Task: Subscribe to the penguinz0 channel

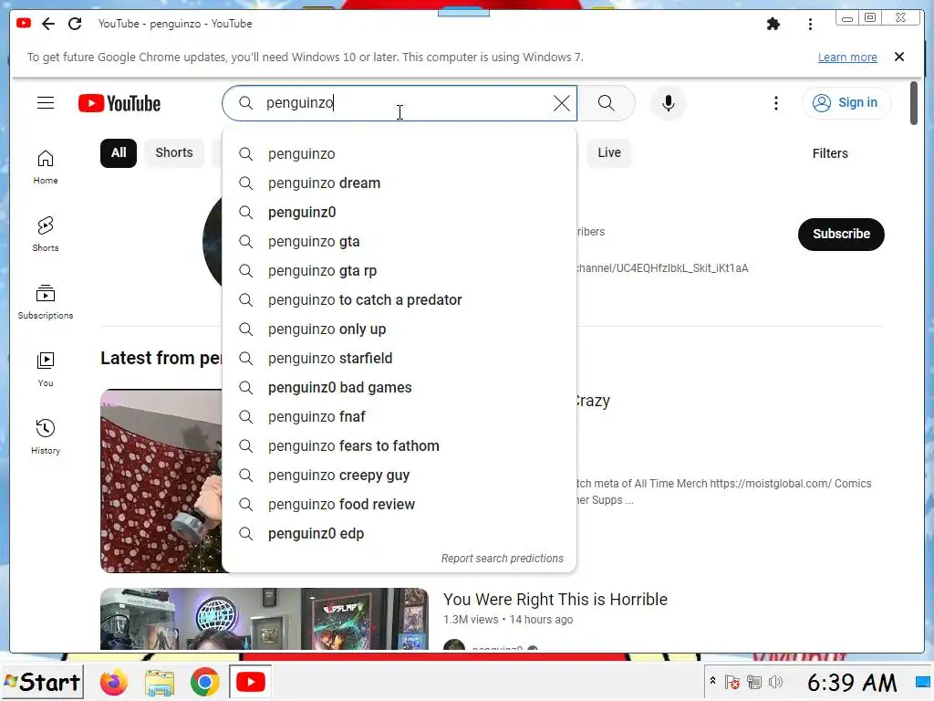Action: tap(841, 235)
